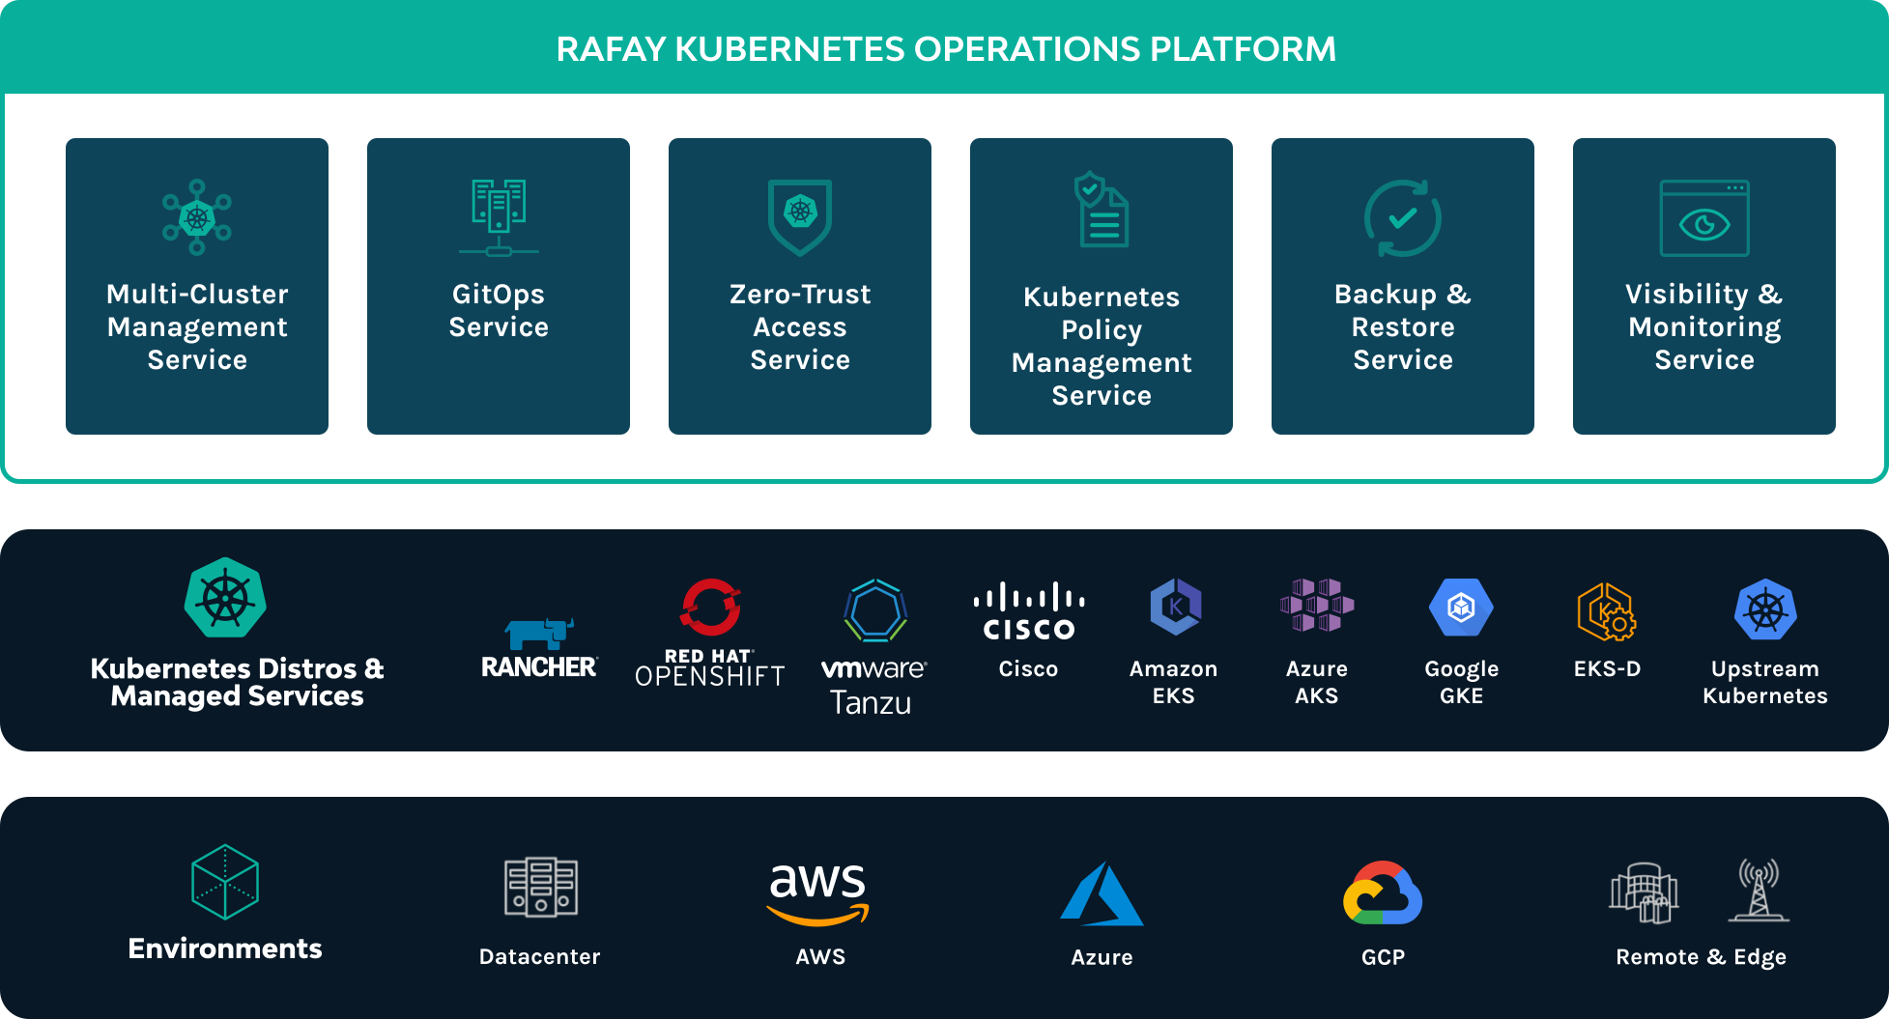Click the Kubernetes Distros & Managed Services heading
The image size is (1889, 1019).
[x=237, y=682]
